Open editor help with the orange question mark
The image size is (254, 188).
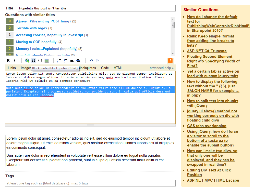(170, 61)
